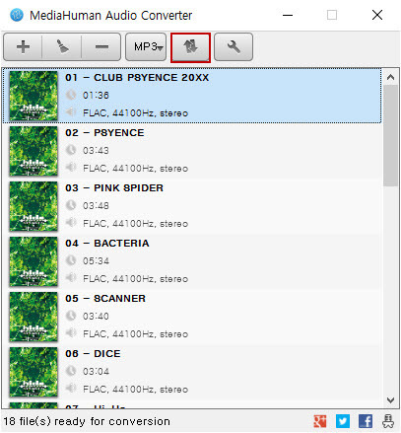
Task: Click speaker icon in CLUB PSYENCE 20XX row
Action: tap(71, 112)
